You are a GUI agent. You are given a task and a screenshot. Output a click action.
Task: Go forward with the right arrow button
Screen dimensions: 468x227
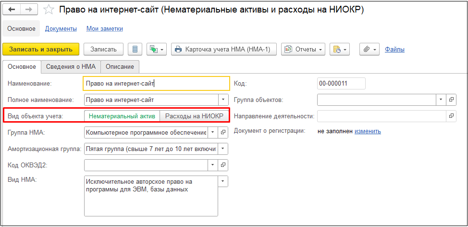coord(29,10)
